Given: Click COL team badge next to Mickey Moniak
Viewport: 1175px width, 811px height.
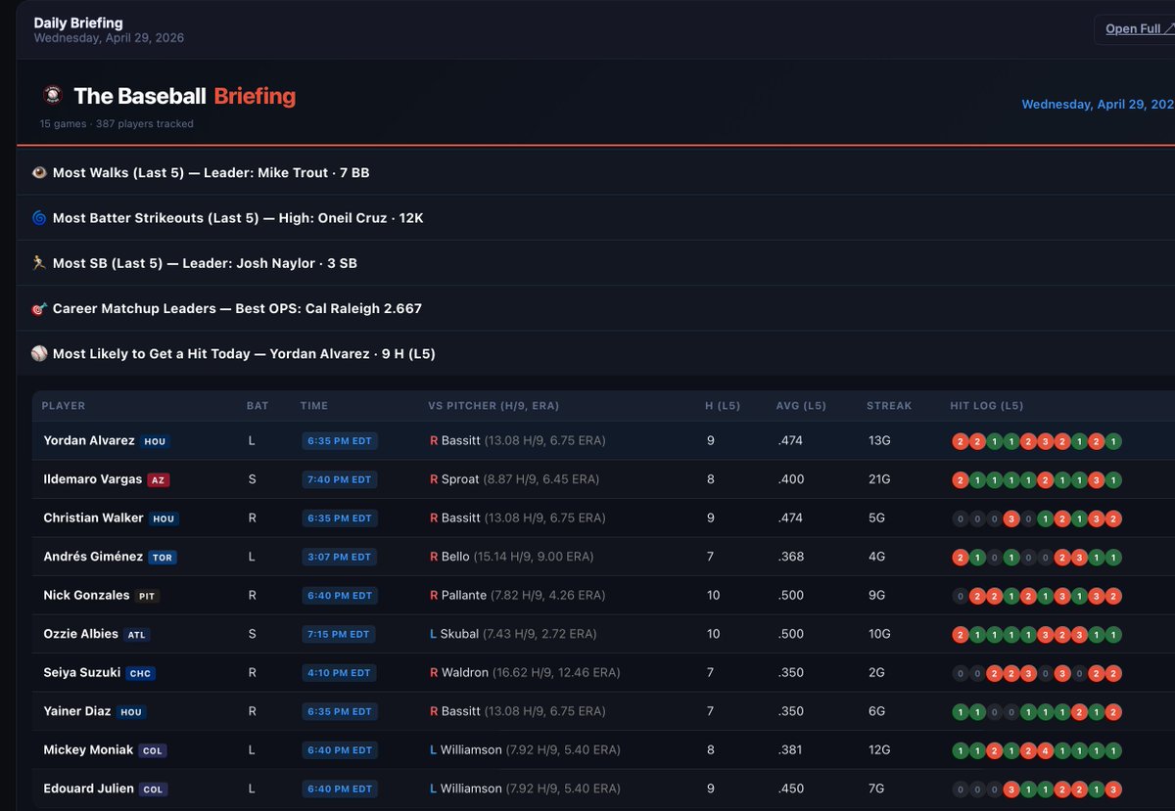Looking at the screenshot, I should click(153, 750).
